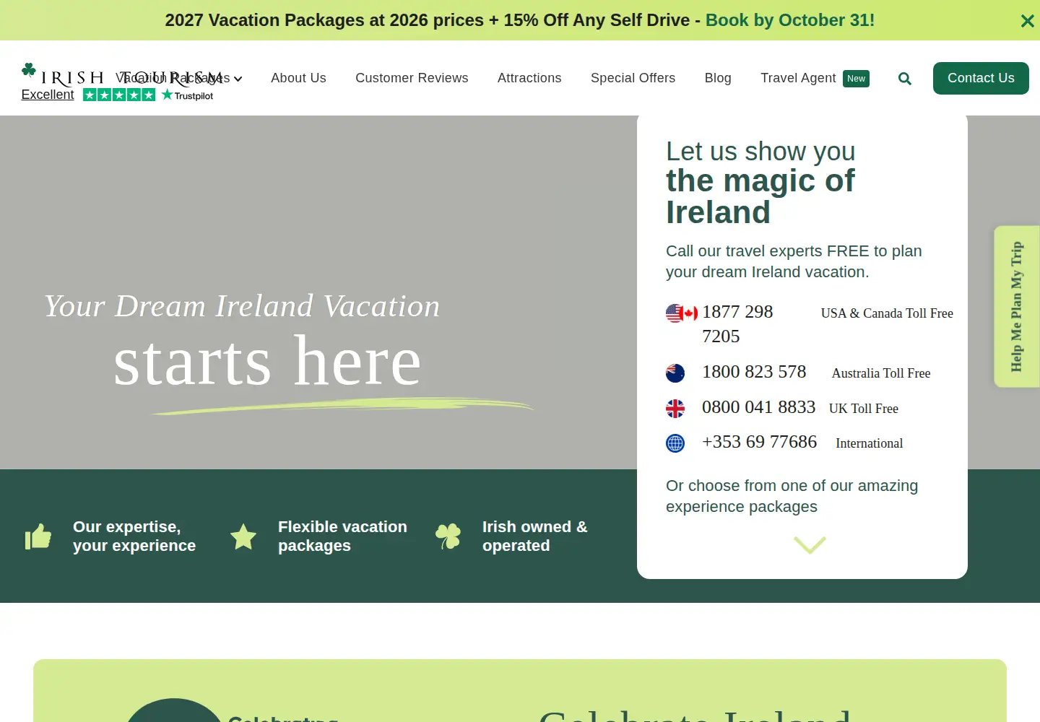This screenshot has height=722, width=1040.
Task: Call the USA number 1877 298 7205
Action: pyautogui.click(x=737, y=324)
